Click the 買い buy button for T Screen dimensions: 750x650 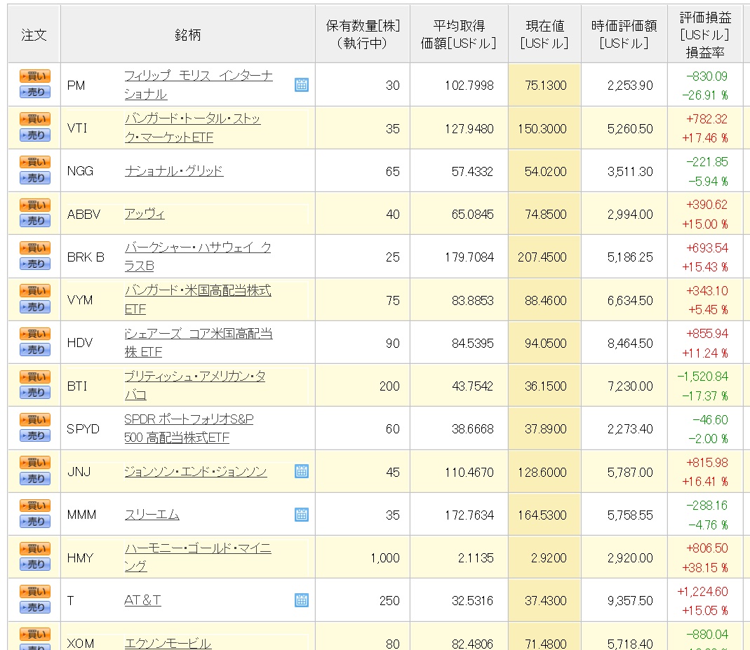coord(34,591)
